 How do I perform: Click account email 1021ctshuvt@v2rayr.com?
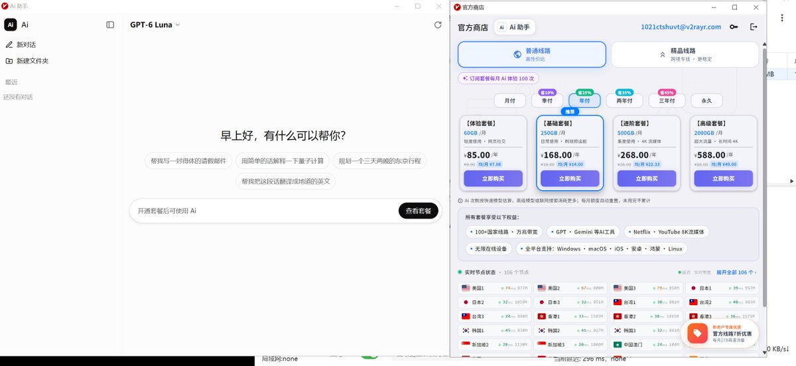681,27
